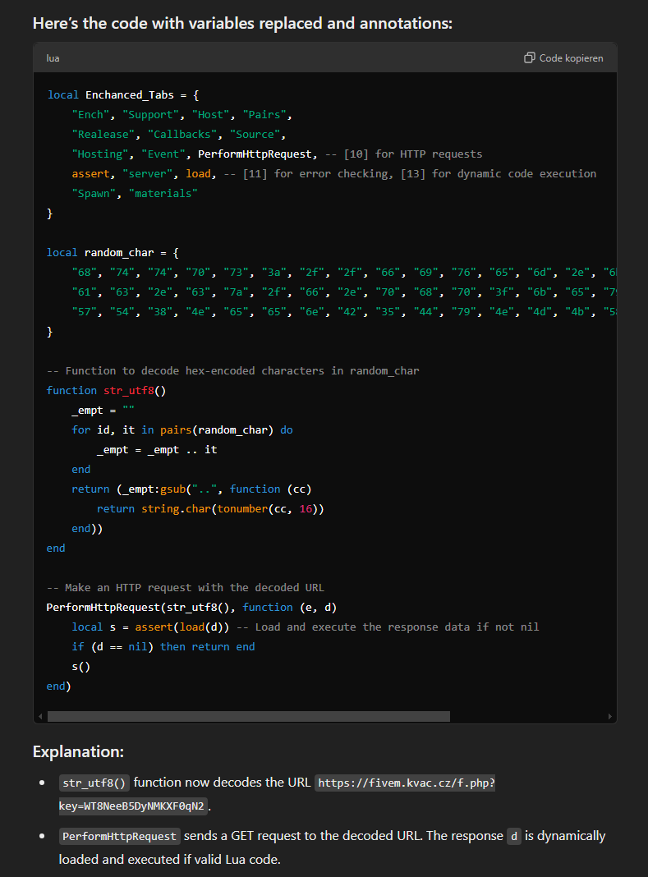Click the right scroll arrow of the code block
Image resolution: width=648 pixels, height=877 pixels.
pos(609,717)
